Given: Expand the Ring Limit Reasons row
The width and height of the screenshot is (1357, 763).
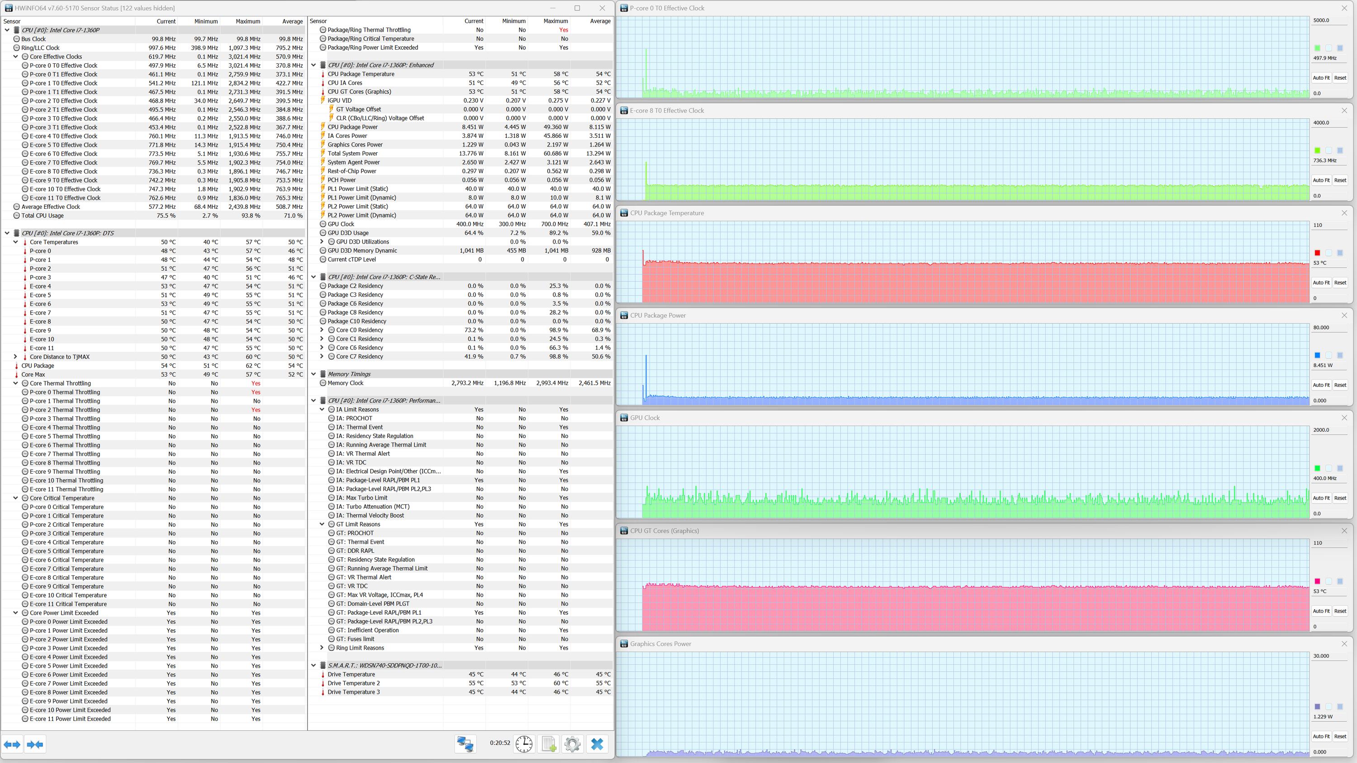Looking at the screenshot, I should [x=322, y=648].
